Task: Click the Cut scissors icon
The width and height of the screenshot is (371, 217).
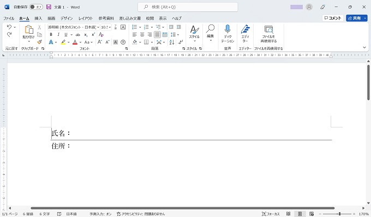Action: [x=39, y=27]
